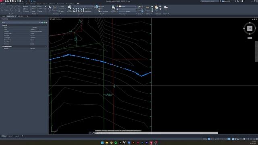The height and width of the screenshot is (145, 258).
Task: Click the AutoCAD application menu logo
Action: 1,1
